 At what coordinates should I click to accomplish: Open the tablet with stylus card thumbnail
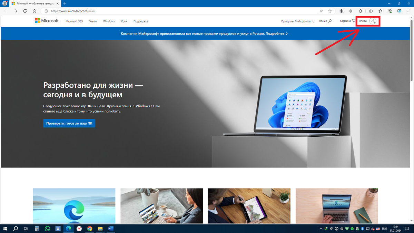click(x=249, y=206)
